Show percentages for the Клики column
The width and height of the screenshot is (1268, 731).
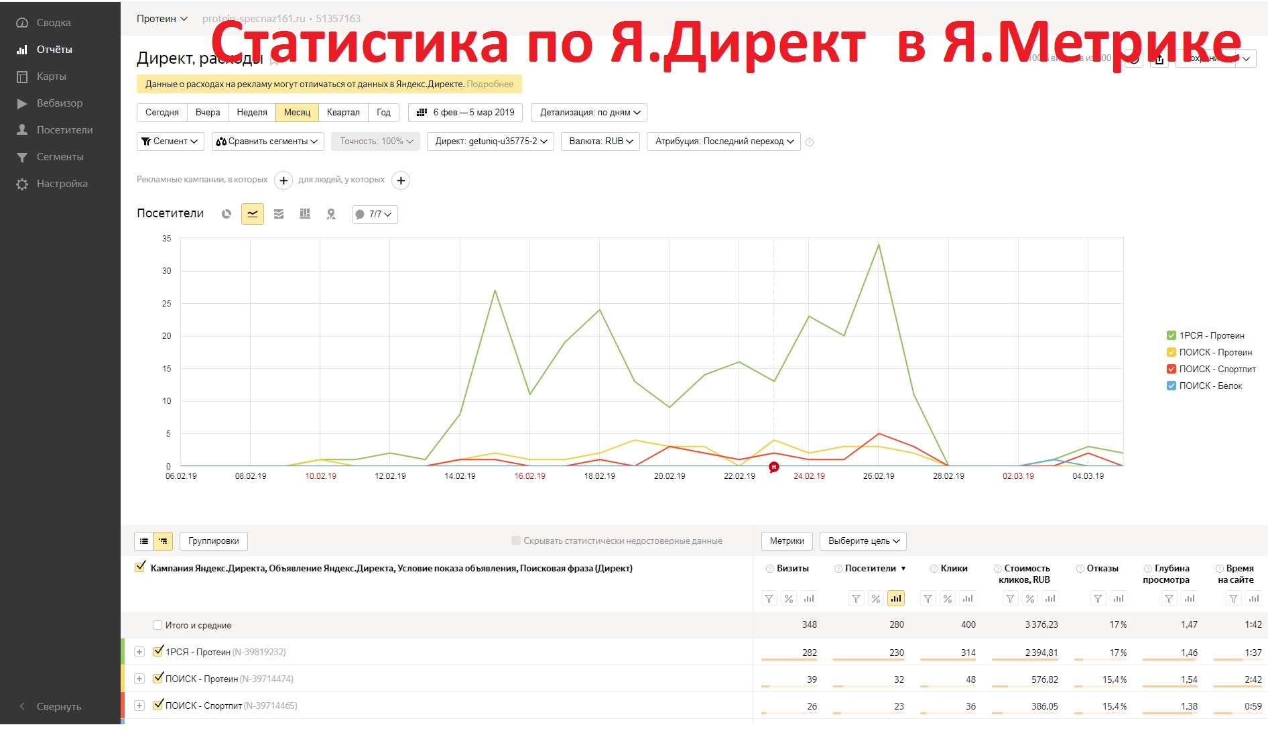point(948,598)
